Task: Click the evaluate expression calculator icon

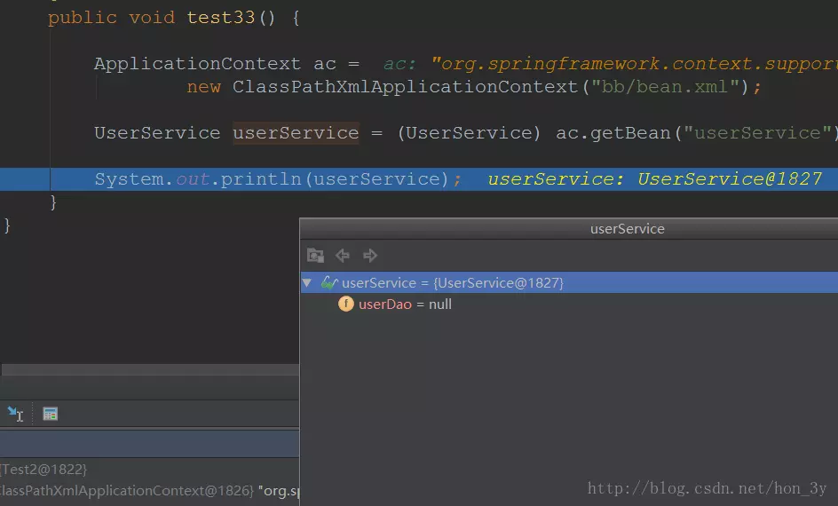Action: pos(51,414)
